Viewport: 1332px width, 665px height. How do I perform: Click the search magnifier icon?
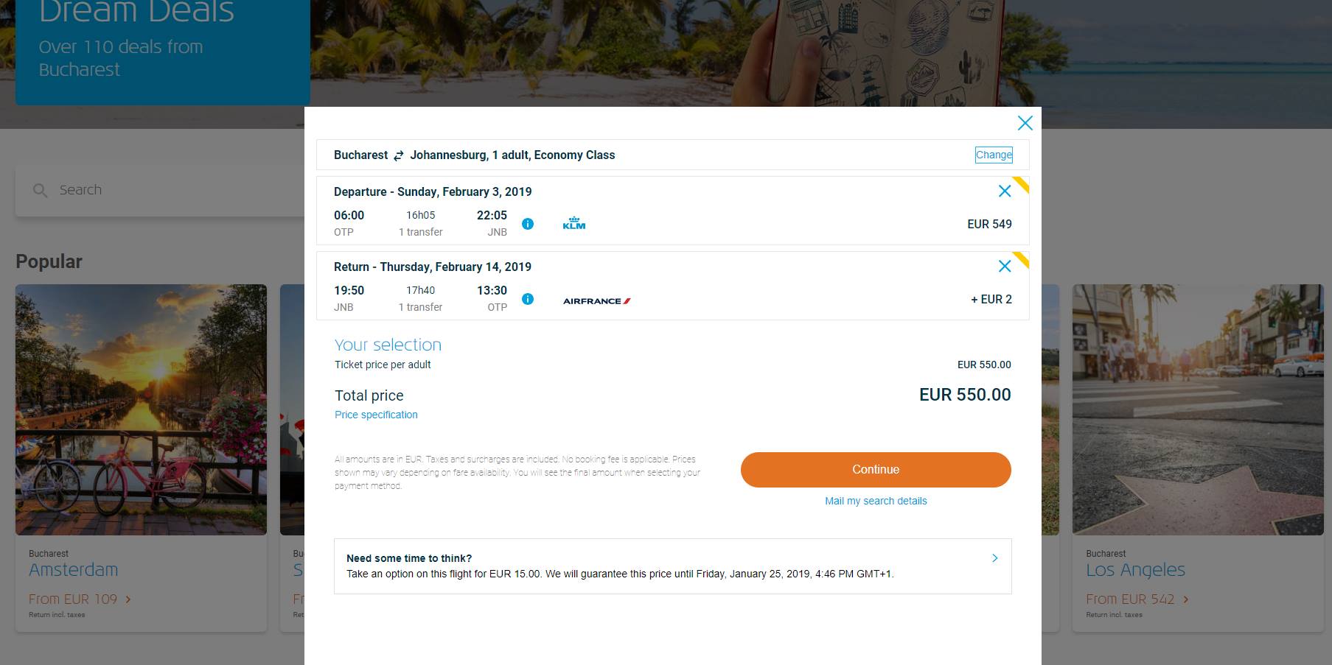pos(41,191)
